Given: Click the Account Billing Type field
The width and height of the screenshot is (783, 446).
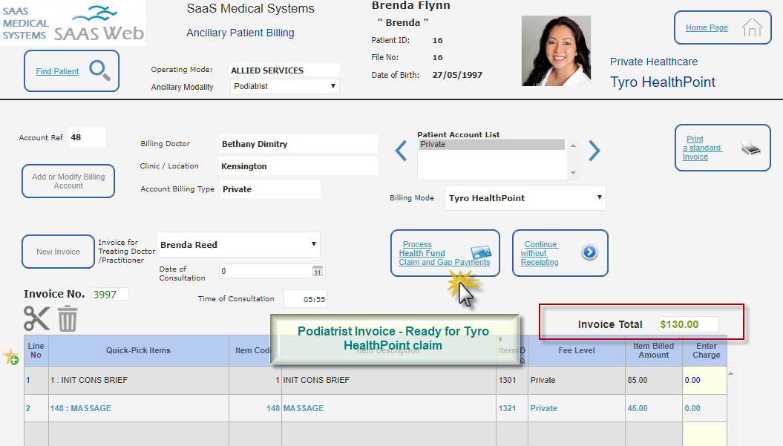Looking at the screenshot, I should [x=270, y=189].
